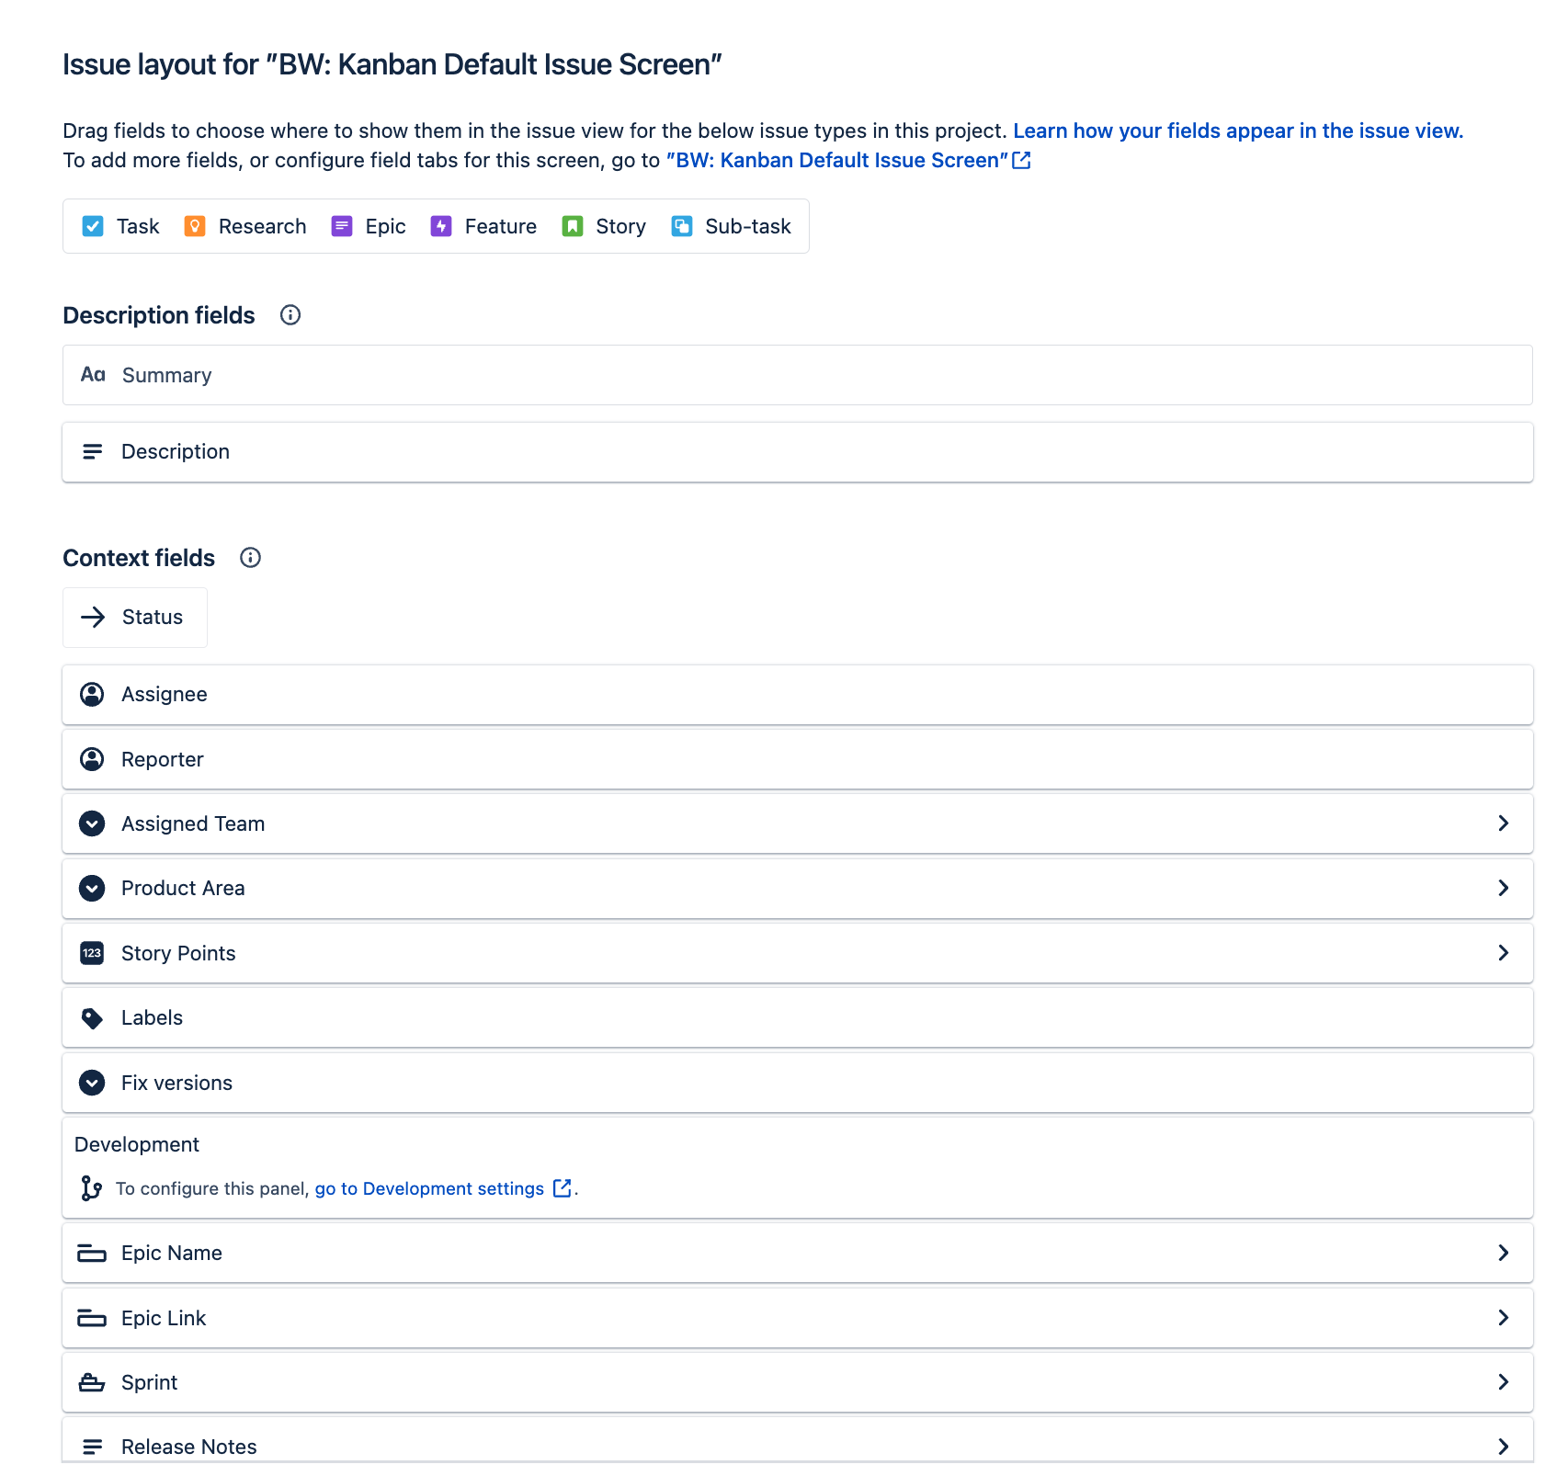Click the Description field icon
The image size is (1557, 1476).
(93, 451)
